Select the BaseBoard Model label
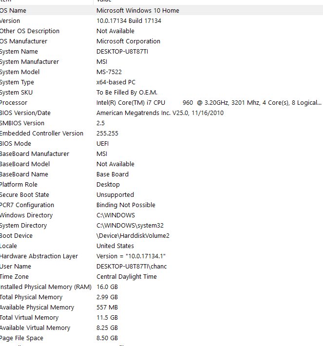 (x=25, y=164)
